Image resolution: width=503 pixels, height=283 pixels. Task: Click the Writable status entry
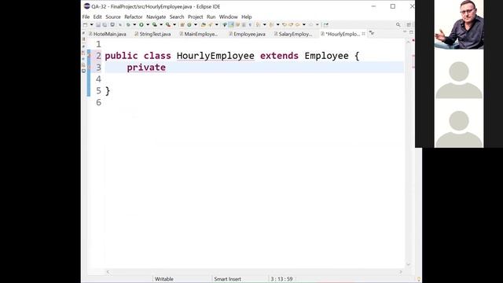[164, 279]
